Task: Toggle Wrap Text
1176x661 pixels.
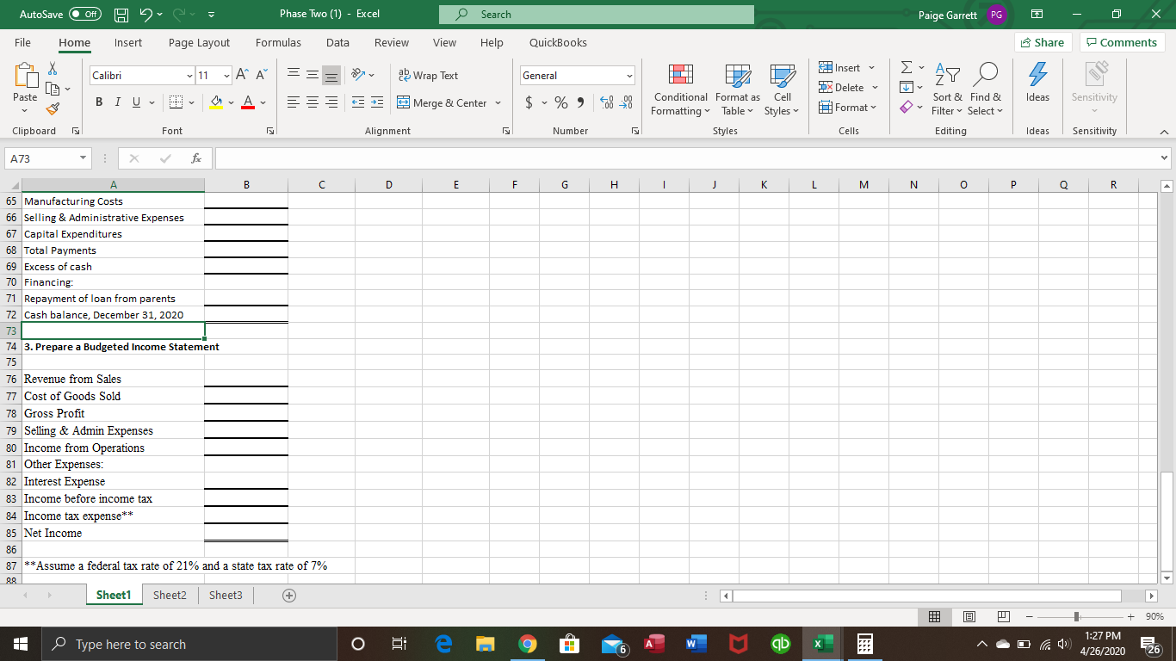Action: 428,76
